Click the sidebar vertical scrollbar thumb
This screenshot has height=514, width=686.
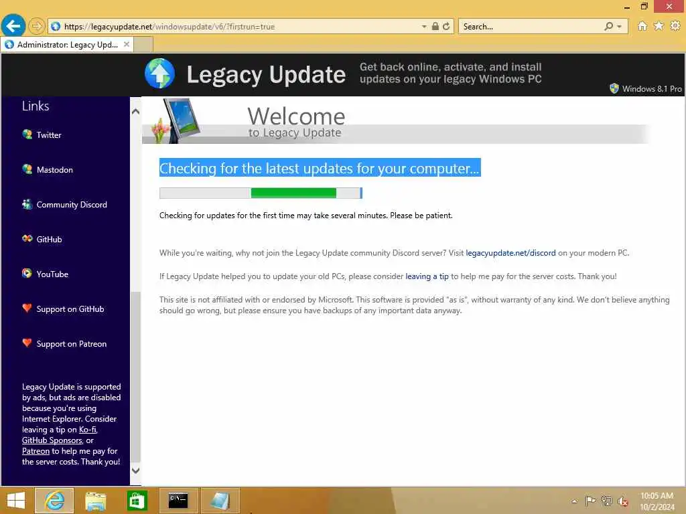(x=135, y=377)
